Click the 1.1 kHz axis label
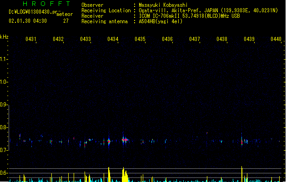286x182 pixels. (x=4, y=59)
